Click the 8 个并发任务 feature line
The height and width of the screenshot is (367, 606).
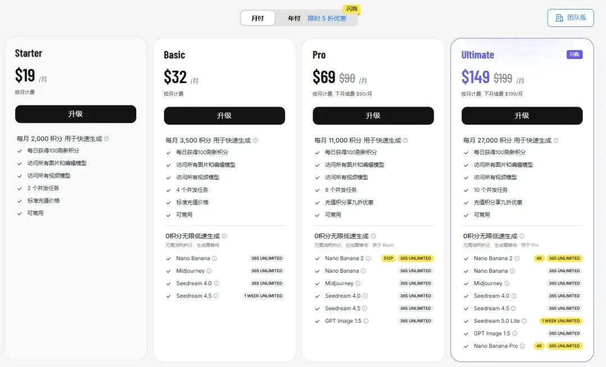(341, 190)
